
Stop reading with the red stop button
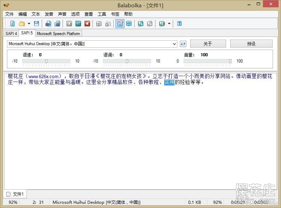[87, 24]
